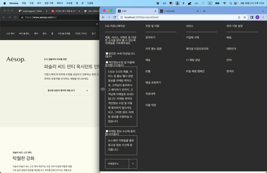
Task: Click 항산화 성분이 풍부한 세럼 보기 button
Action: click(x=68, y=91)
